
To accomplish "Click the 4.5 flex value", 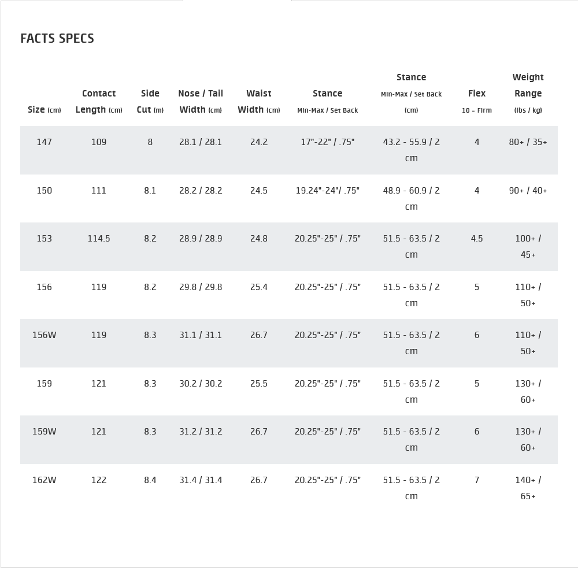I will coord(477,239).
